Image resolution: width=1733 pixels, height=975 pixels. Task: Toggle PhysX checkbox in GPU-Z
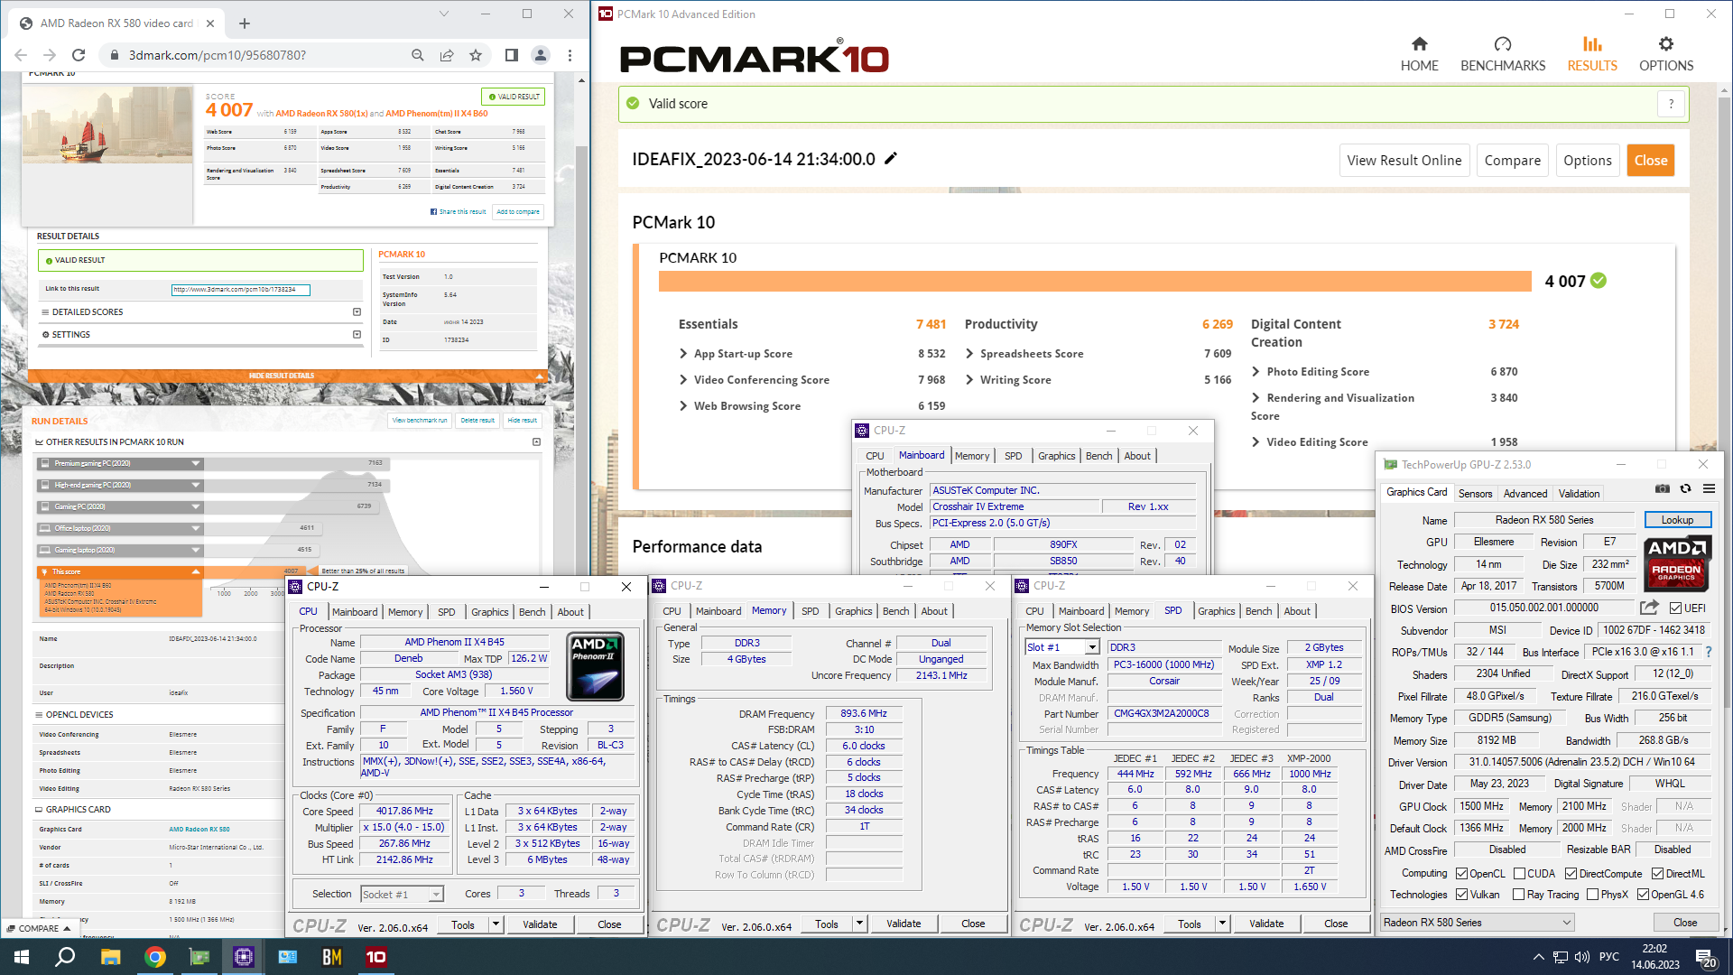[1593, 895]
